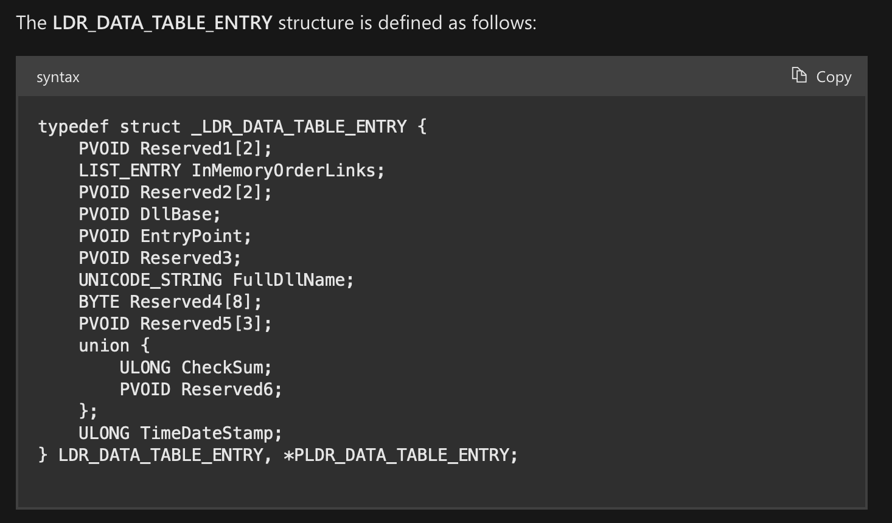Click the Reserved5 array declaration line
This screenshot has width=892, height=523.
pyautogui.click(x=176, y=323)
